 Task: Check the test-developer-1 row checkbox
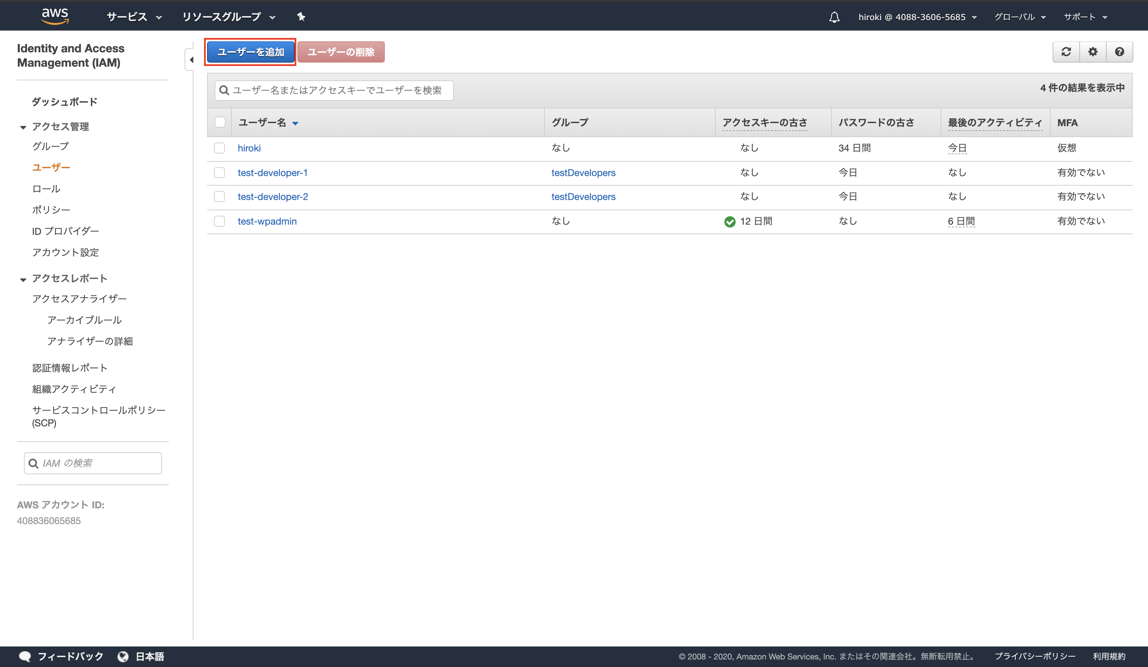[219, 173]
